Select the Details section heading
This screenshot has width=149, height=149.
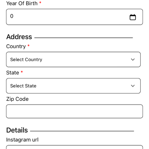17,130
